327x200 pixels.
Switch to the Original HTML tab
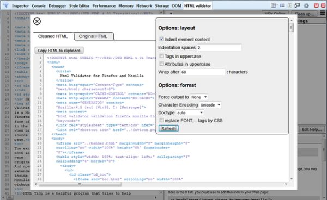[93, 36]
